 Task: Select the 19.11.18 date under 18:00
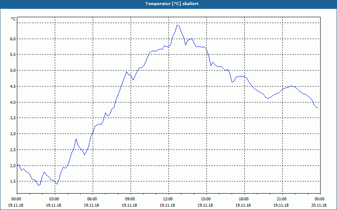point(243,205)
